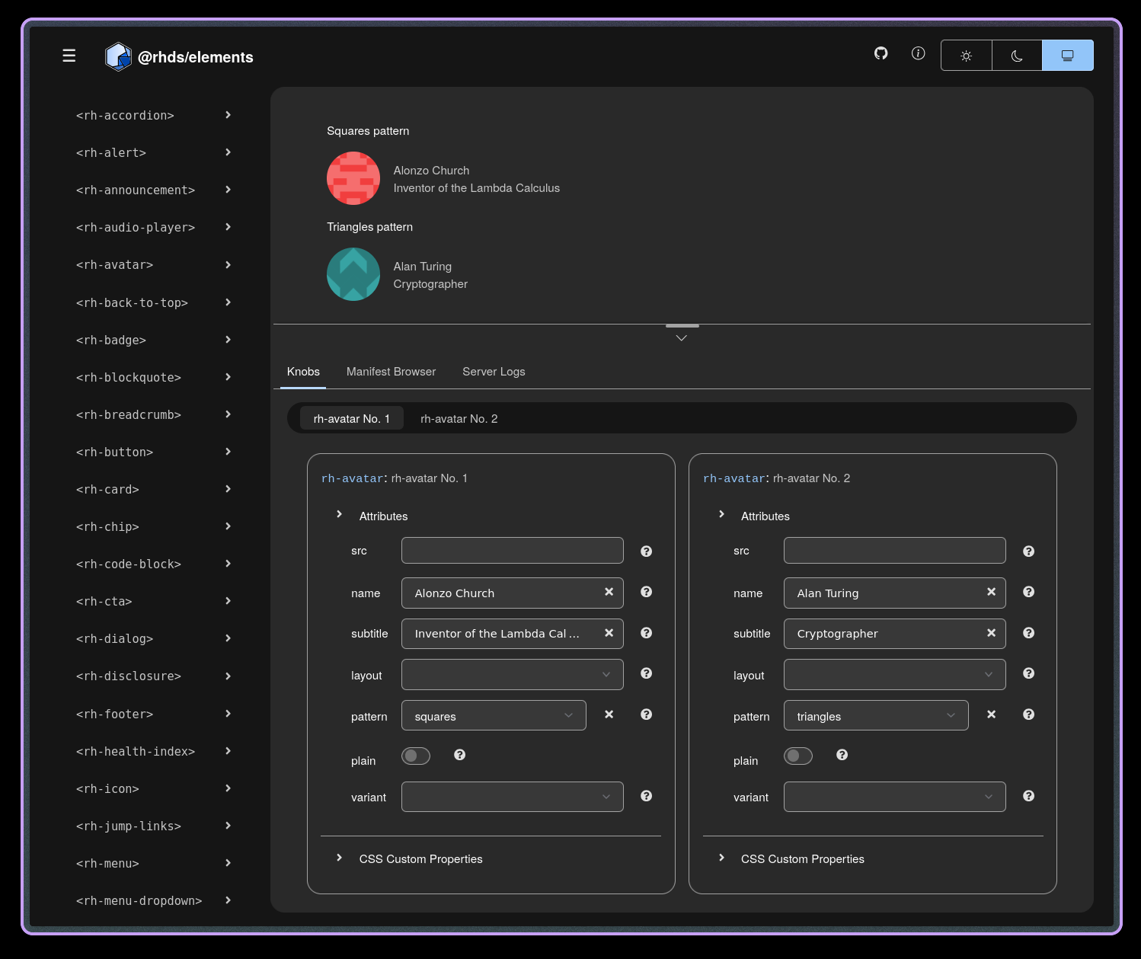
Task: Switch to the Manifest Browser tab
Action: point(391,372)
